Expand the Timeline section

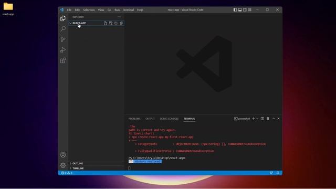(97, 168)
